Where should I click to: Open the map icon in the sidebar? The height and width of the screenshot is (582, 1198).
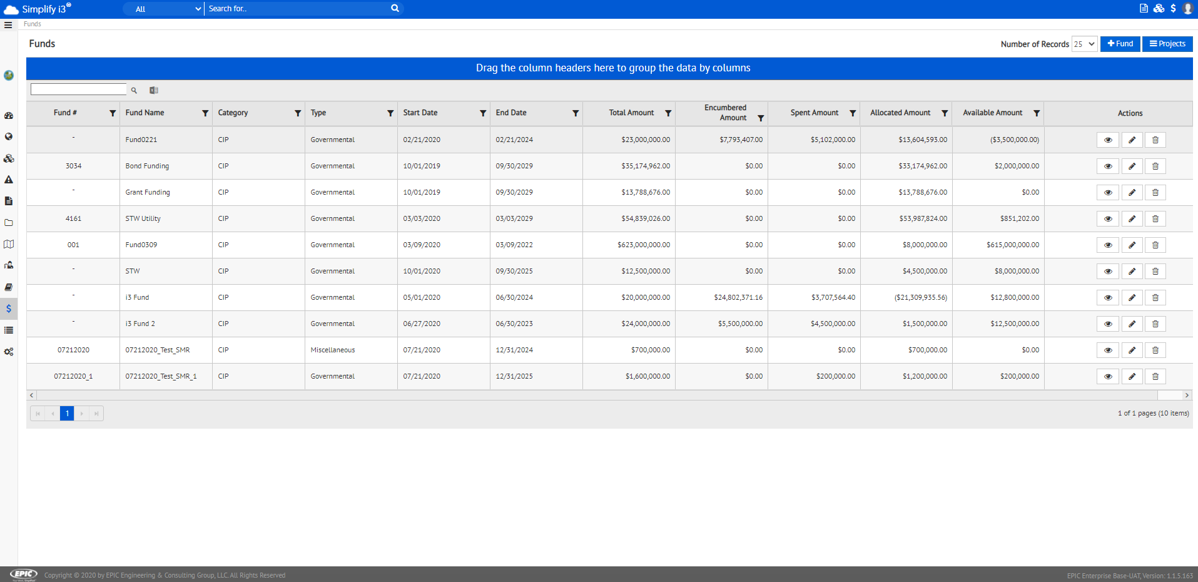coord(9,244)
